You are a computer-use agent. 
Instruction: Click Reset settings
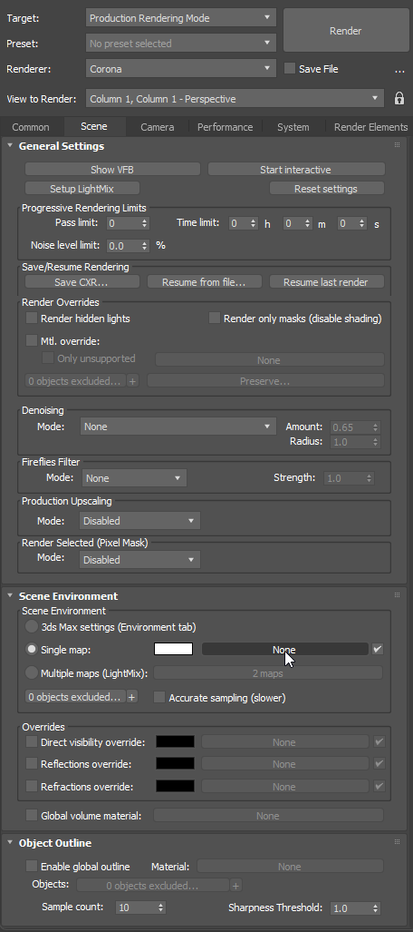point(326,189)
